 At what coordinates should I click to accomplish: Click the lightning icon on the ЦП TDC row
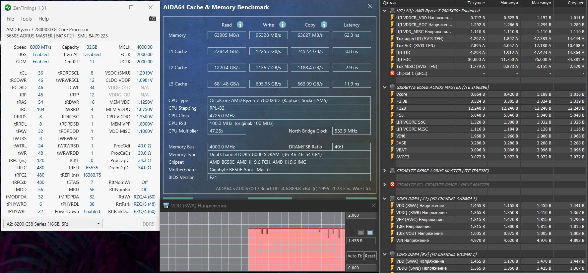click(x=392, y=52)
